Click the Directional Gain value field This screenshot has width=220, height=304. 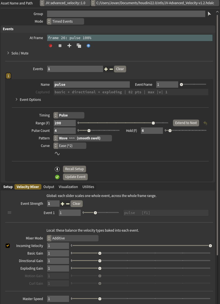[x=58, y=261]
